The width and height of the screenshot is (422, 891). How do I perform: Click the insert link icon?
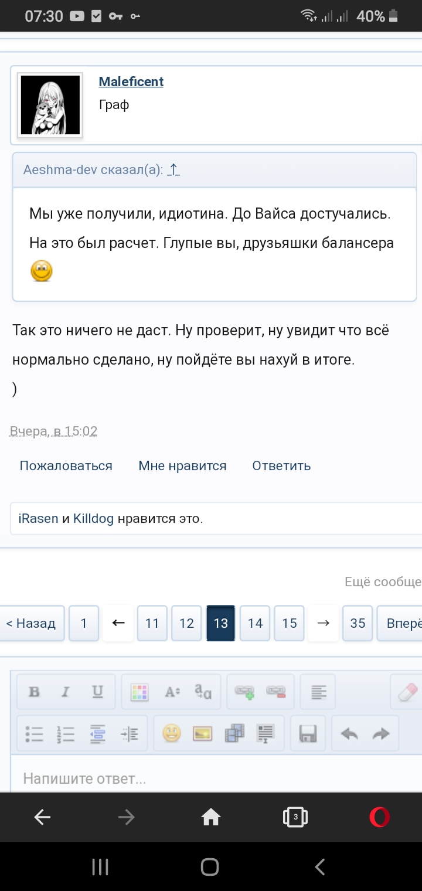pyautogui.click(x=244, y=692)
